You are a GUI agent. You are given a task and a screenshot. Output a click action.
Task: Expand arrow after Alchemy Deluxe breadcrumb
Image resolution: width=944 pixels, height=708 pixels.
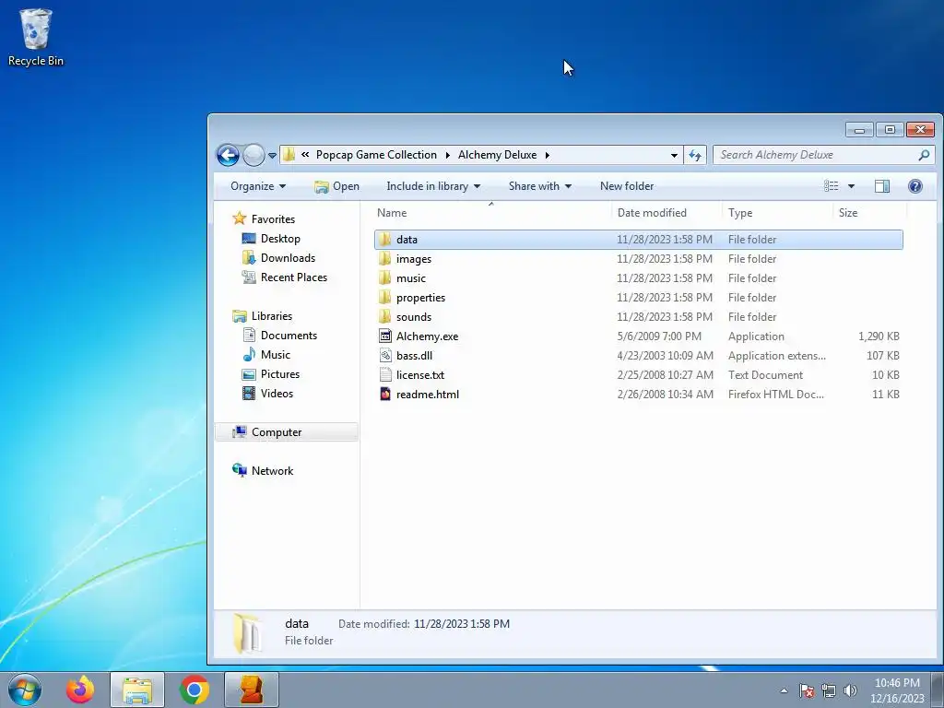coord(548,155)
